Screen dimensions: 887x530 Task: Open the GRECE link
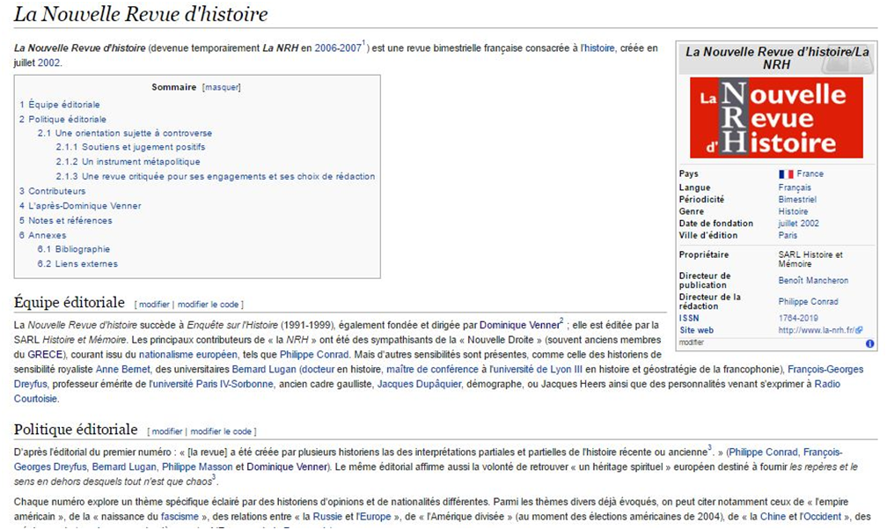45,355
